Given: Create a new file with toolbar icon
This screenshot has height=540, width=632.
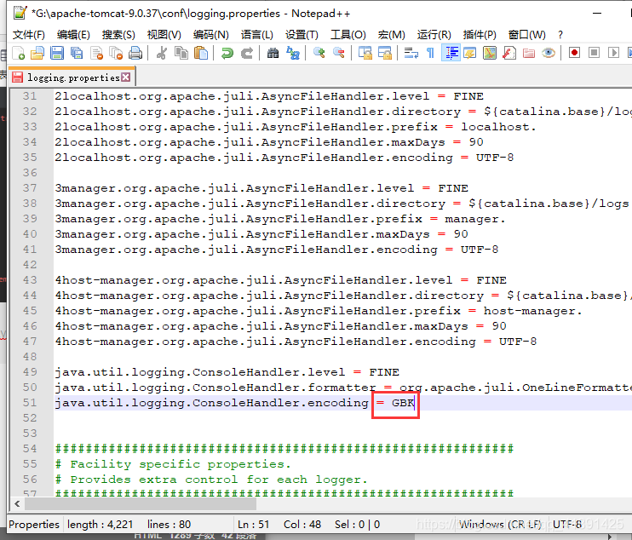Looking at the screenshot, I should pyautogui.click(x=18, y=53).
